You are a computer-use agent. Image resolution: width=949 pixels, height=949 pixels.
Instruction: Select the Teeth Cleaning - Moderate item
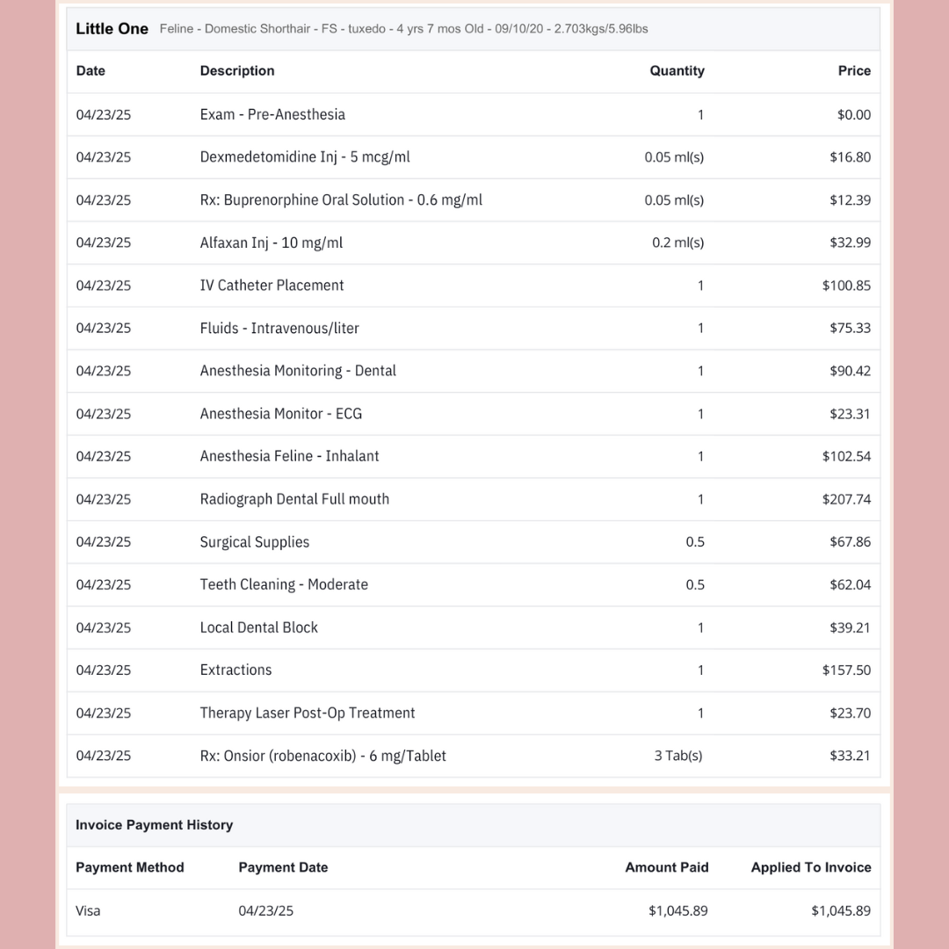click(x=284, y=584)
